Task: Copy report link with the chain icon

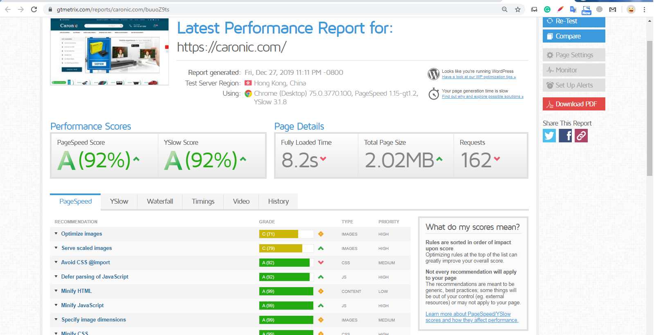Action: pyautogui.click(x=581, y=135)
